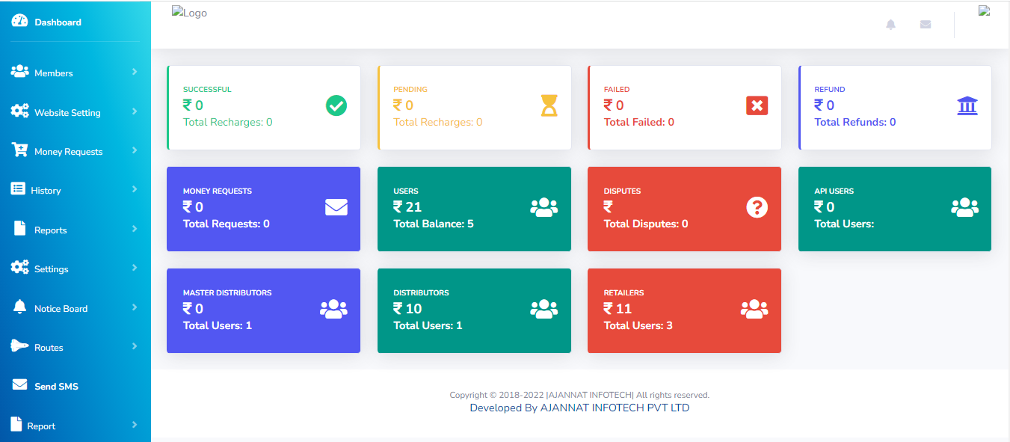1010x442 pixels.
Task: Open the Distributors summary card
Action: [474, 310]
